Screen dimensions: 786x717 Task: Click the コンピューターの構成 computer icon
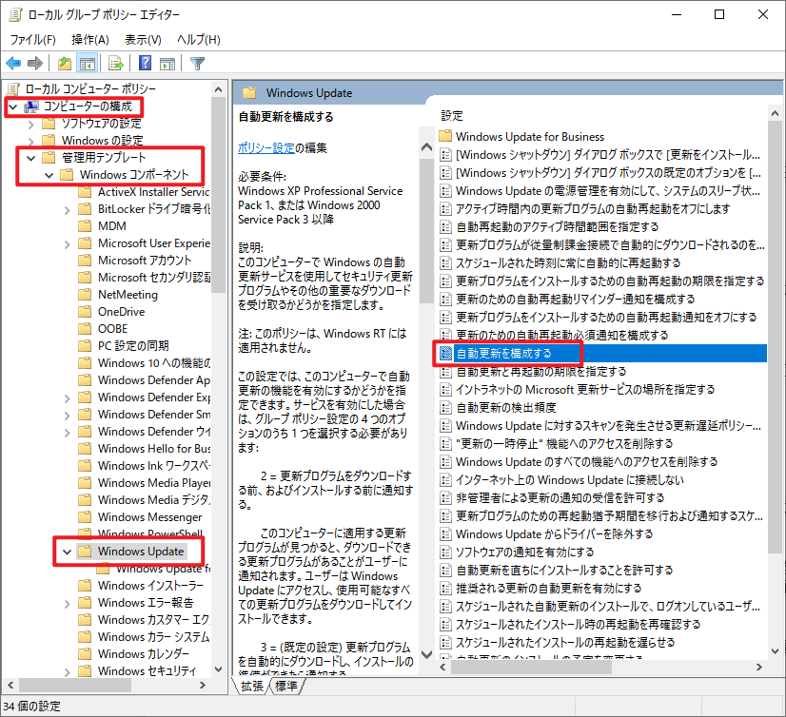point(31,107)
